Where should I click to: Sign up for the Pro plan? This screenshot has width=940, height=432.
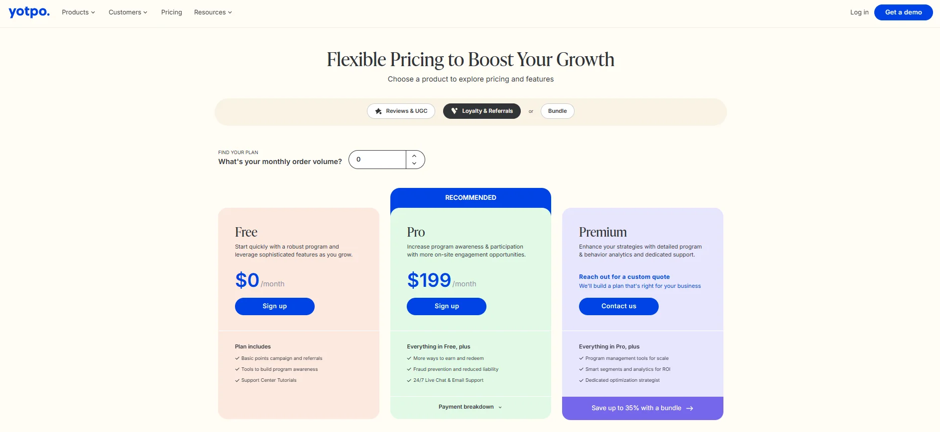(446, 306)
